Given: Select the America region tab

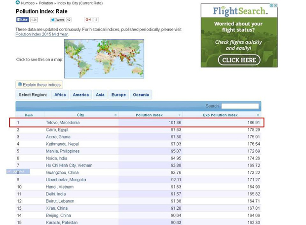Looking at the screenshot, I should click(80, 95).
